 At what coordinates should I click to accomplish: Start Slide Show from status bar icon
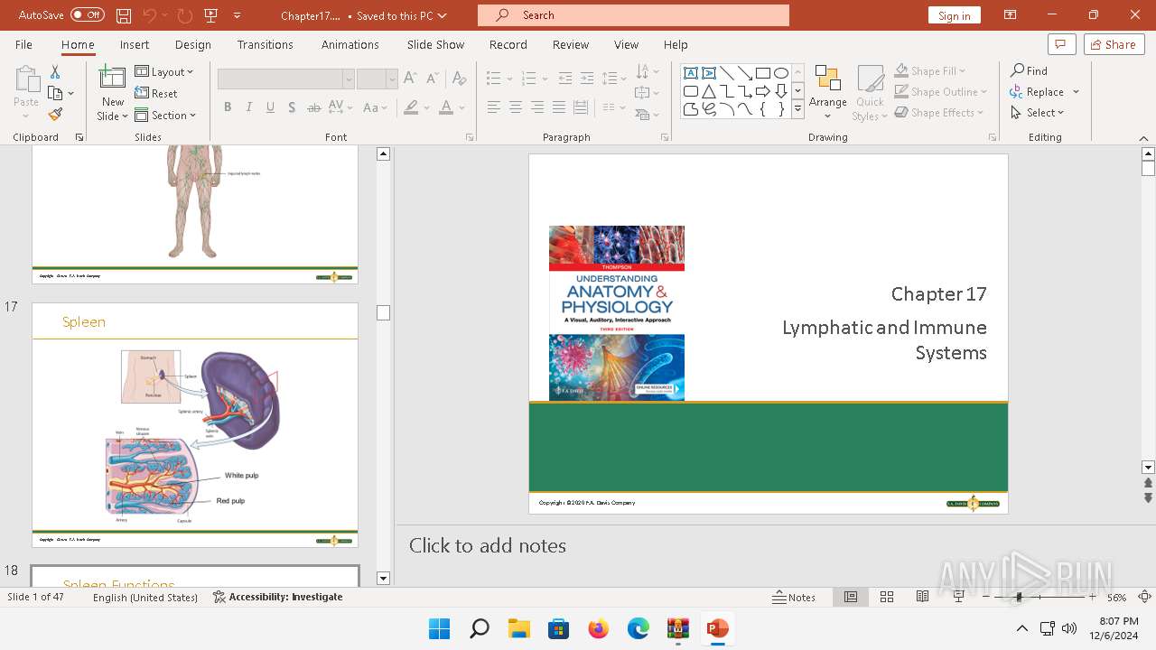point(958,597)
